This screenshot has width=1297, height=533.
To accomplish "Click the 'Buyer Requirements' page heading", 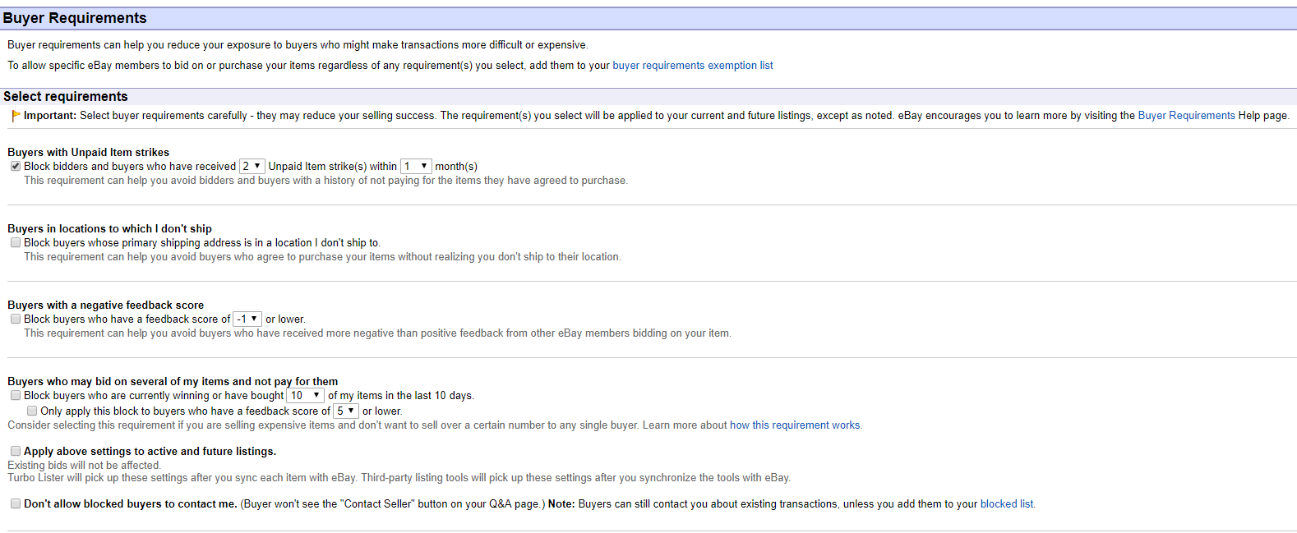I will 75,18.
